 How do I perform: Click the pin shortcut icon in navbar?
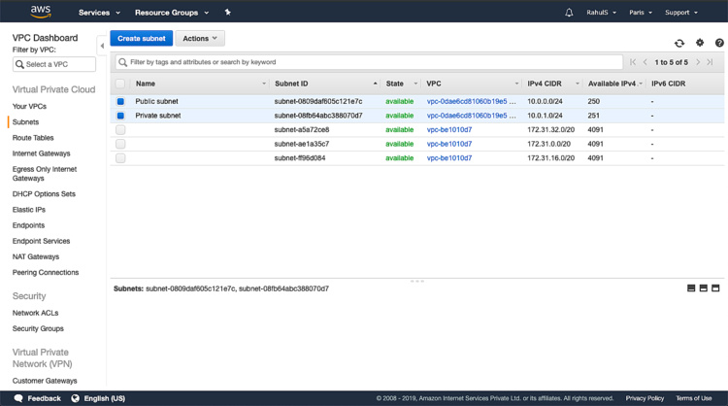click(x=228, y=13)
